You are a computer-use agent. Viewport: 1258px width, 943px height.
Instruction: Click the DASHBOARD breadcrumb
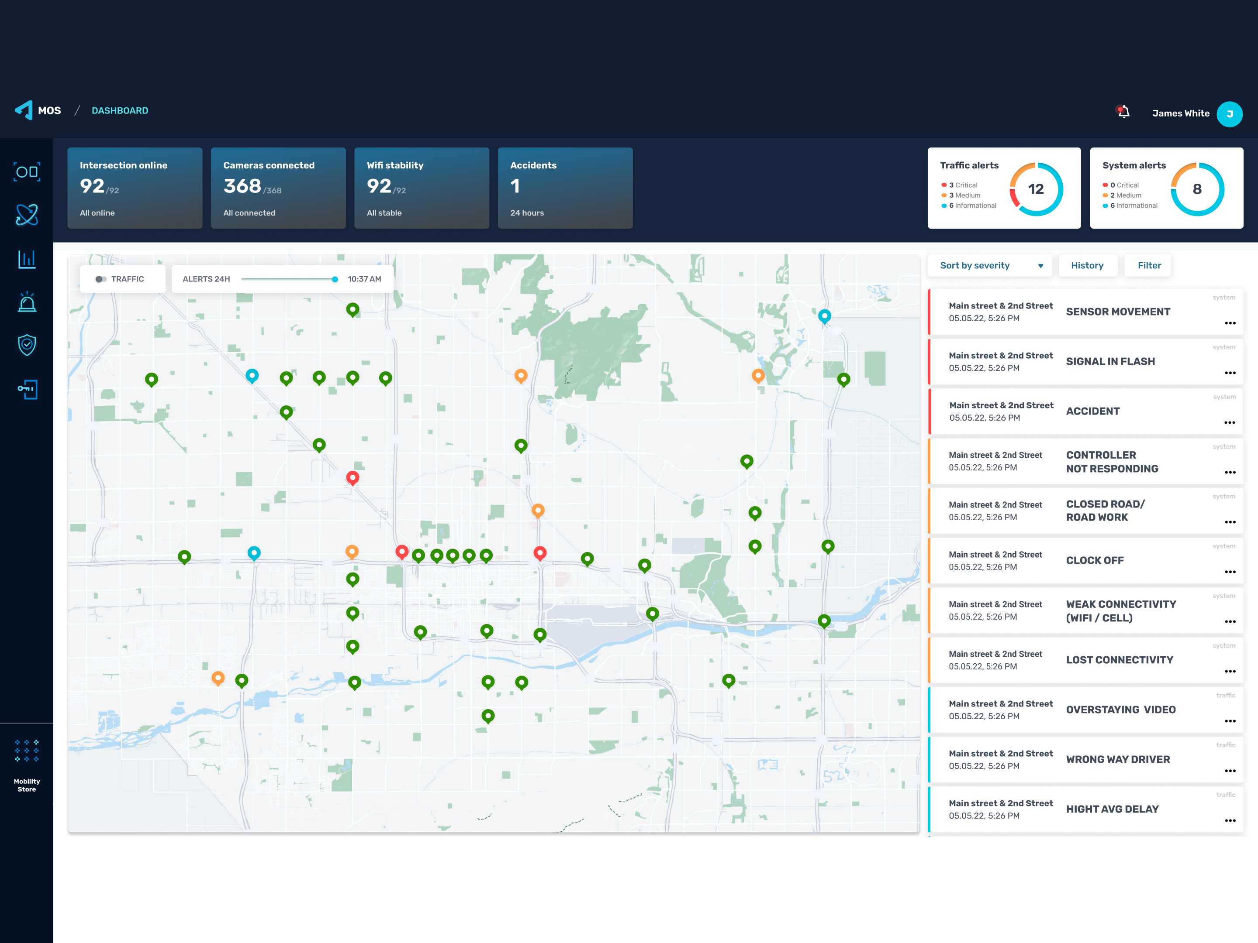click(x=120, y=110)
